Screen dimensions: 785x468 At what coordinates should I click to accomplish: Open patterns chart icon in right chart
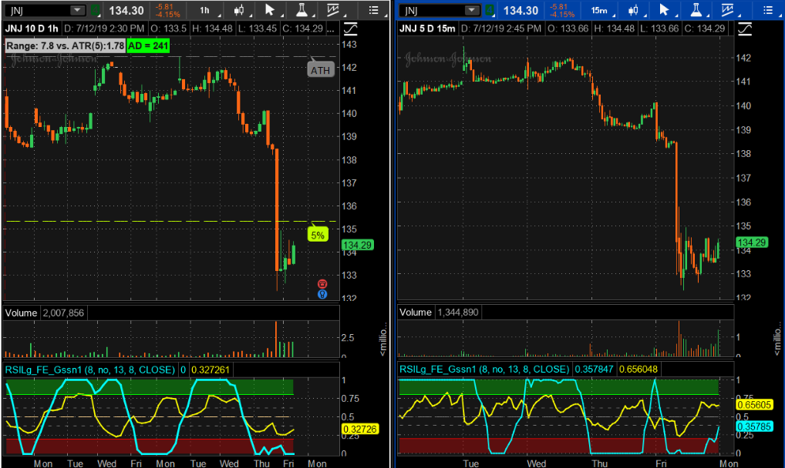[x=729, y=10]
